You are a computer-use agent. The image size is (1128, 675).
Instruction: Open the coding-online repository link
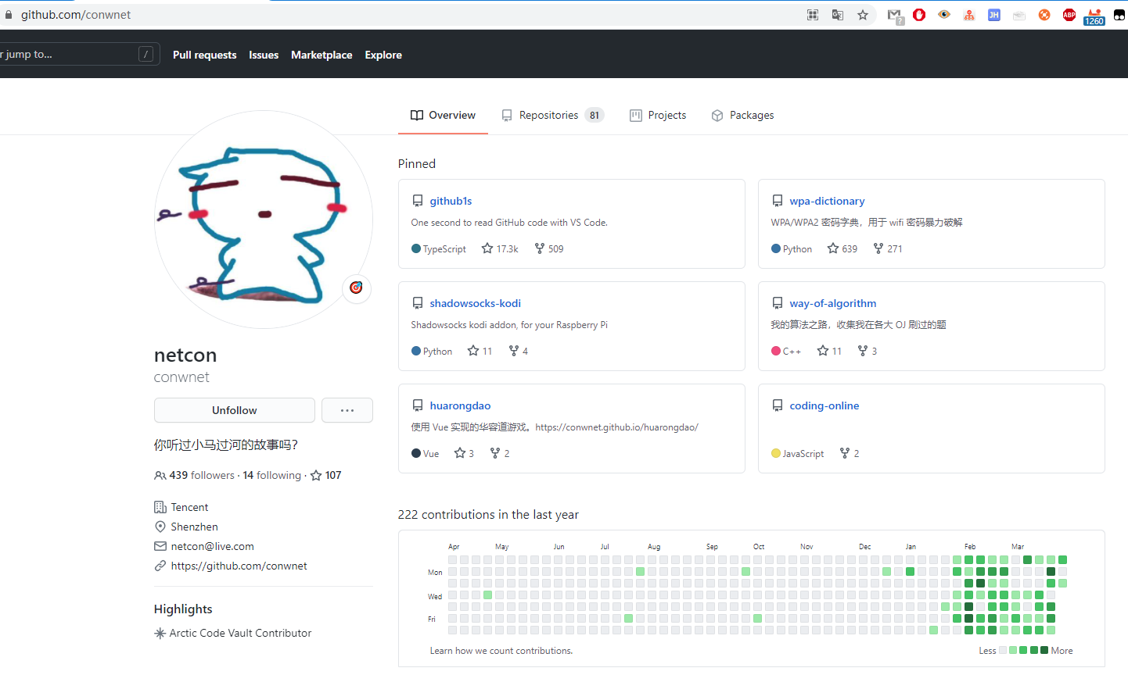(x=824, y=405)
